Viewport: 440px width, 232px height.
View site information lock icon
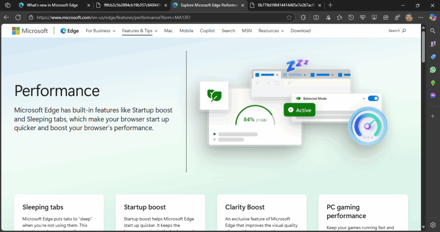coord(31,17)
